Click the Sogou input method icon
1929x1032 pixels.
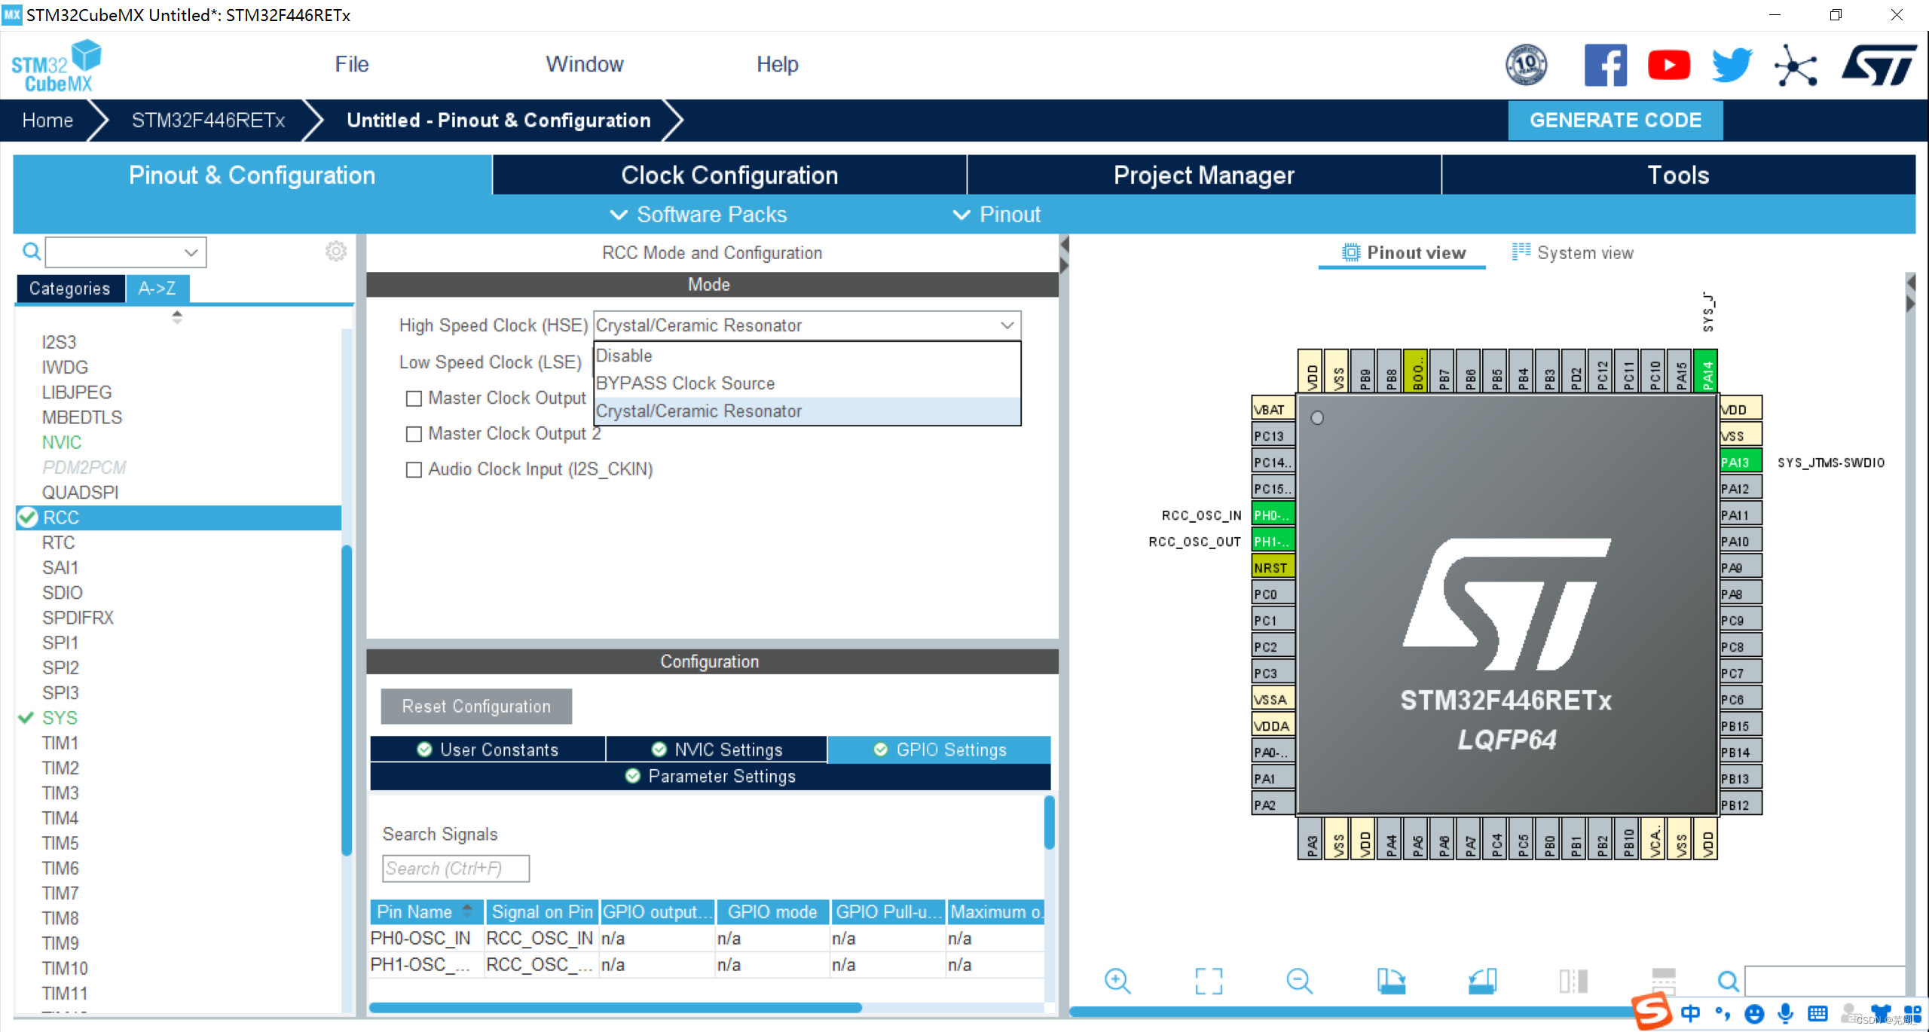(1651, 1012)
